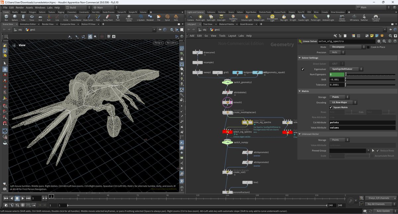Screen dimensions: 398x214
Task: Click the Value Attribute values field
Action: click(x=363, y=128)
